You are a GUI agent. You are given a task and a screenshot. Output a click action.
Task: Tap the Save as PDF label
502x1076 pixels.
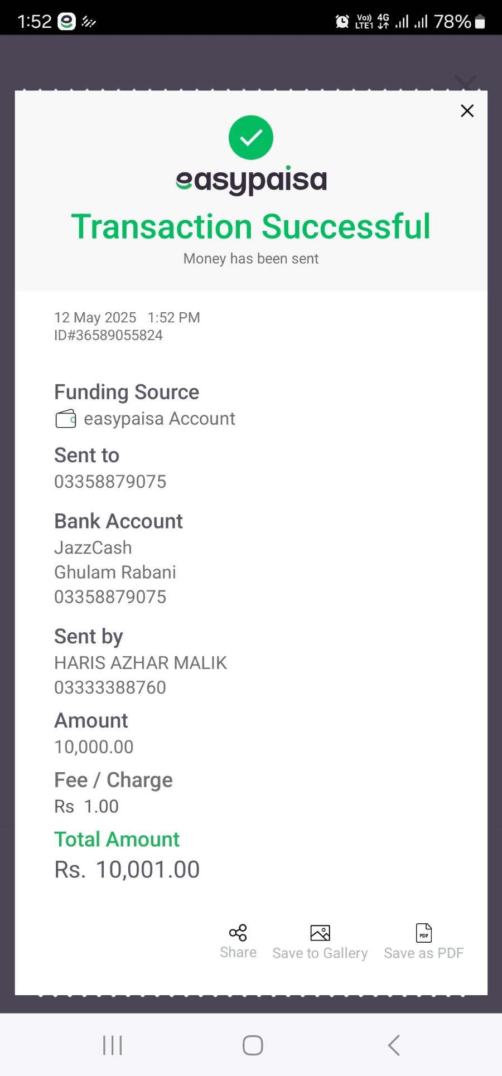click(424, 953)
